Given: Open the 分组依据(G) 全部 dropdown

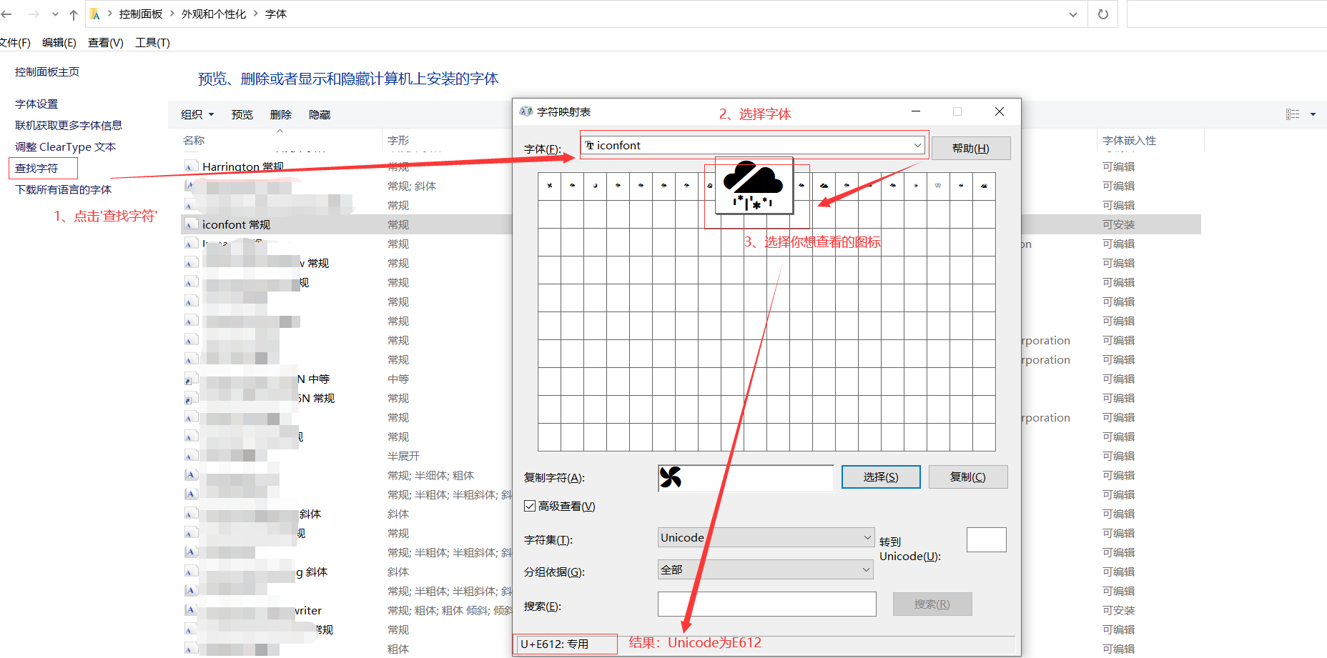Looking at the screenshot, I should [x=766, y=569].
